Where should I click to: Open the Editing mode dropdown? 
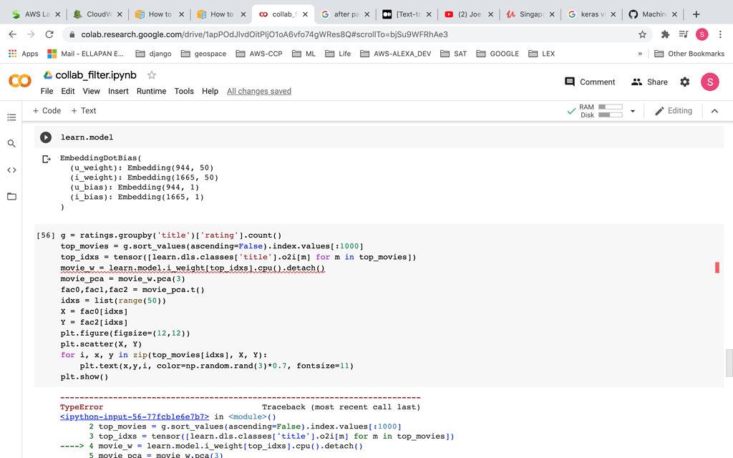click(674, 111)
